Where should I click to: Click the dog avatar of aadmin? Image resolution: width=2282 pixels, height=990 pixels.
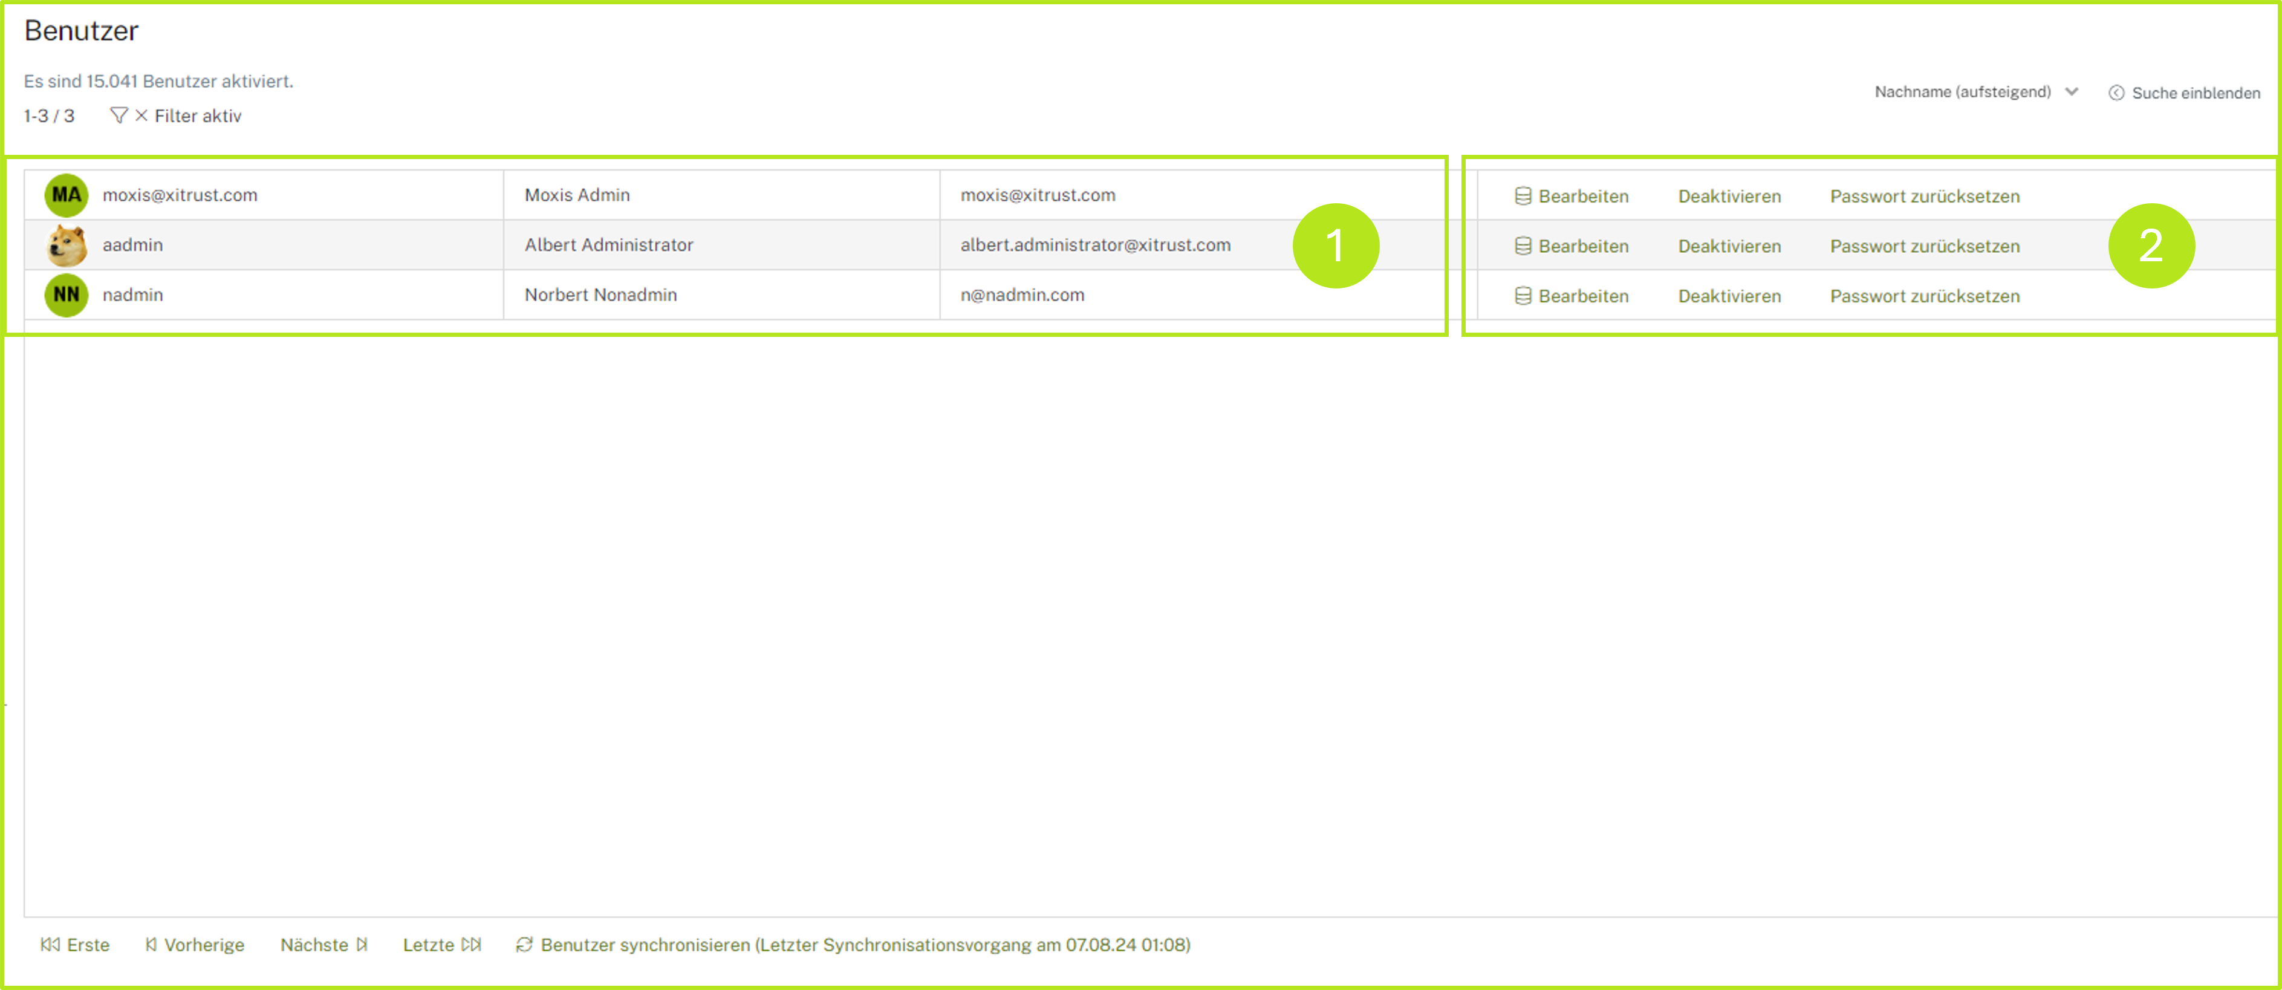[67, 246]
